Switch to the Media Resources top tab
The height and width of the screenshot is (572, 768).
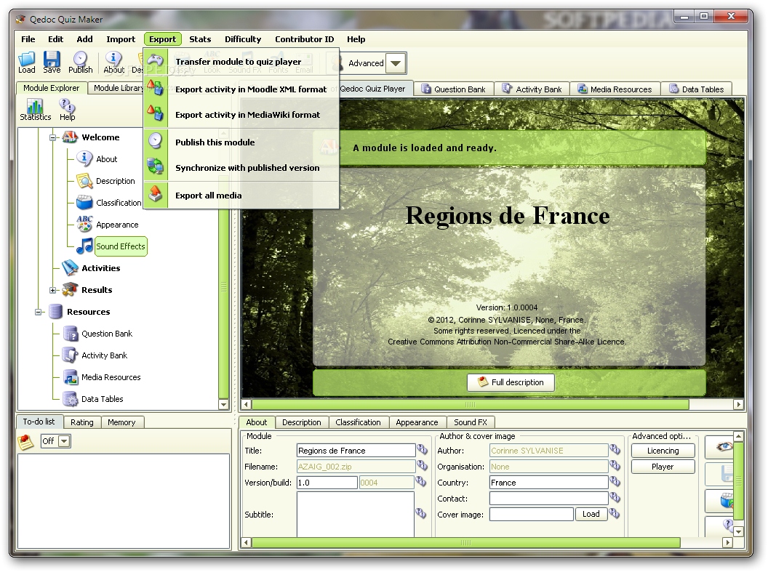[615, 89]
